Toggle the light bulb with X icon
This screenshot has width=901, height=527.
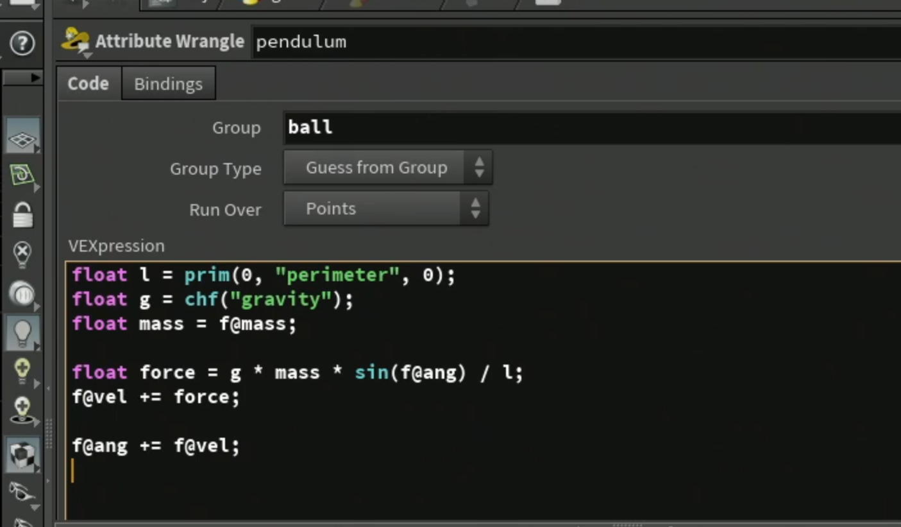click(22, 254)
